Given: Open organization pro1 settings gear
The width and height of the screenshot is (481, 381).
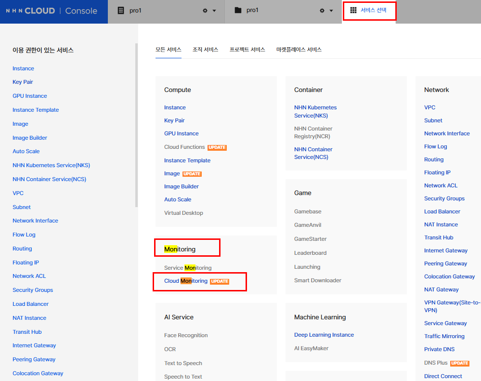Looking at the screenshot, I should [x=205, y=11].
